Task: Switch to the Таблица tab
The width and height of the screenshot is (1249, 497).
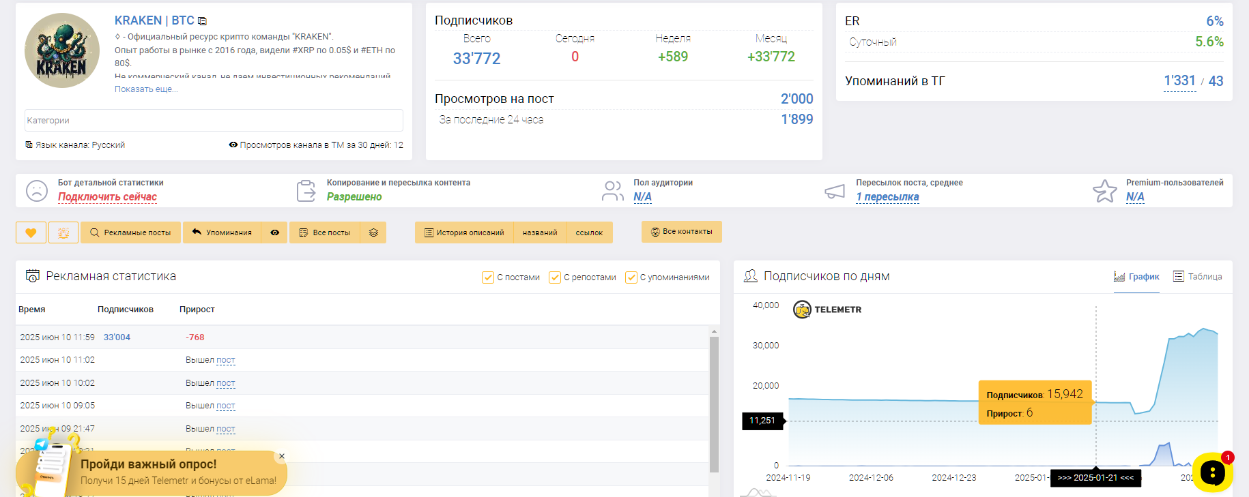Action: tap(1197, 276)
